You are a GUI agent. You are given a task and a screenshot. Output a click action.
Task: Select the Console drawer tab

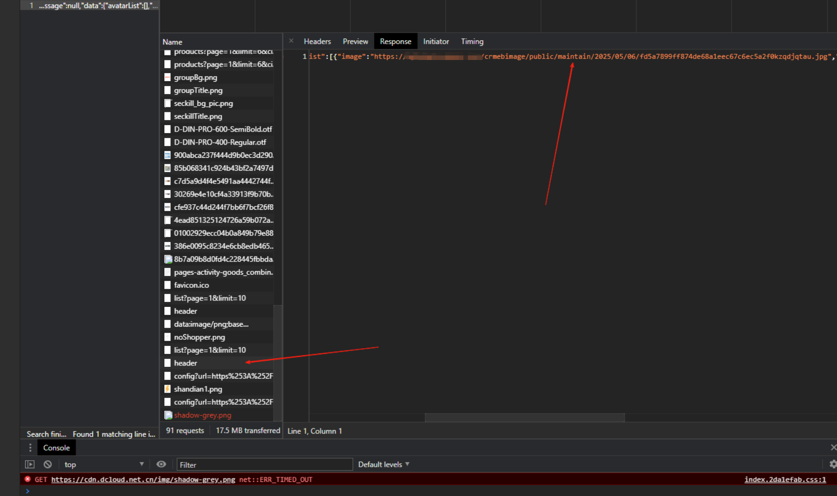[x=56, y=448]
